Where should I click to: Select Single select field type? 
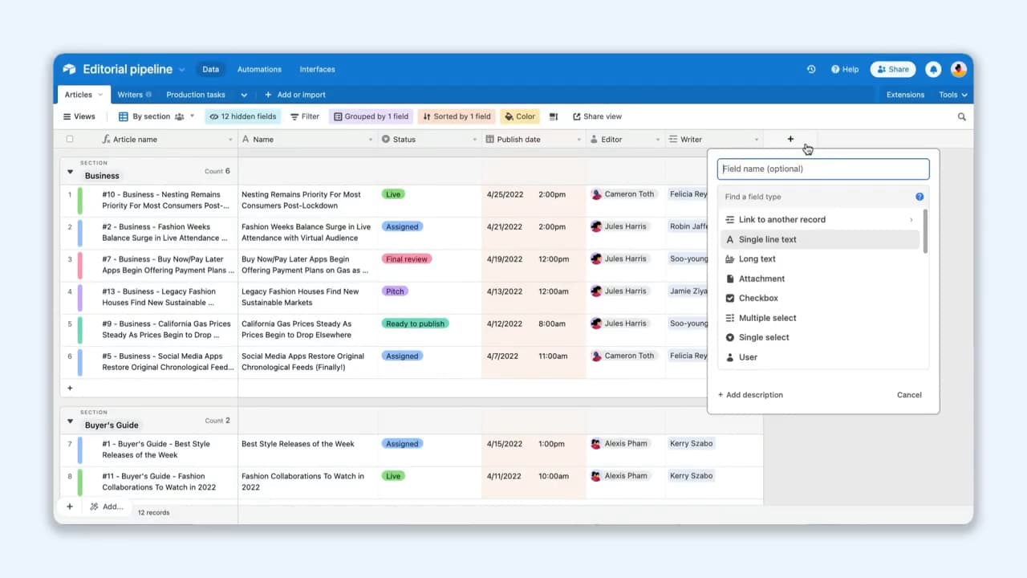(x=818, y=337)
